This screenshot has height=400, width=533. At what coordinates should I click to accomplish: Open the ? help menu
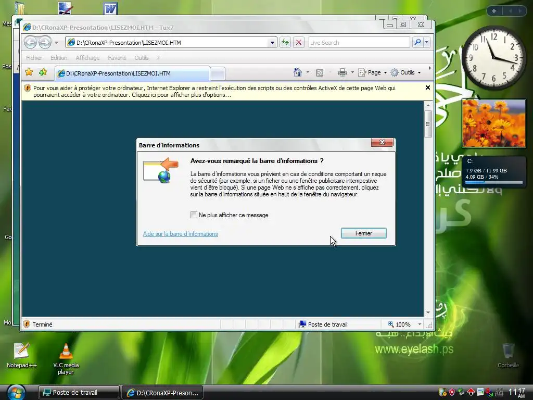[158, 58]
